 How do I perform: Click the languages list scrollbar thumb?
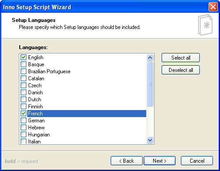coord(150,84)
